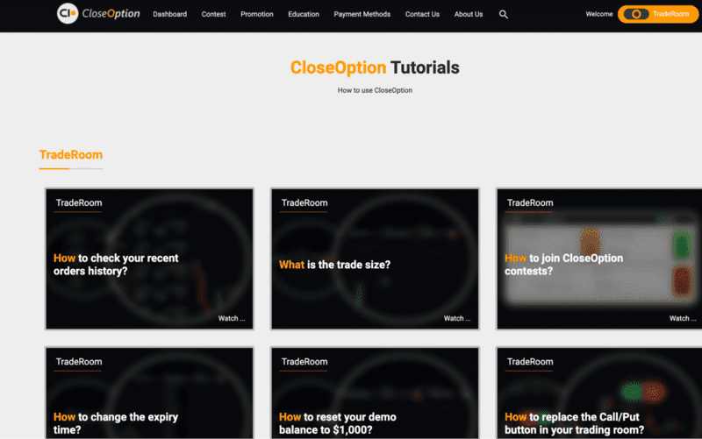Click the 'CloseOption Tutorials' page title

coord(375,68)
